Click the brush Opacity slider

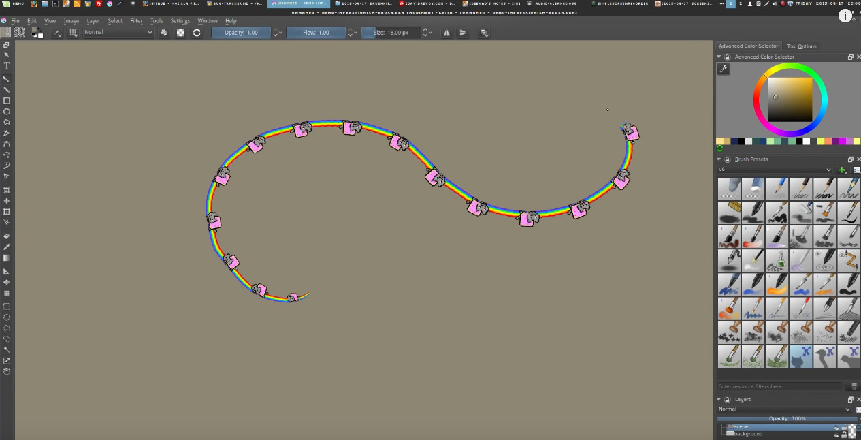tap(242, 33)
